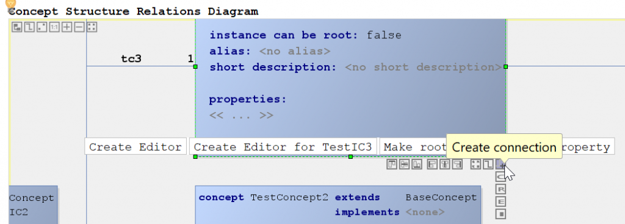Click the 'tc3' connection label
The image size is (625, 224).
(131, 59)
